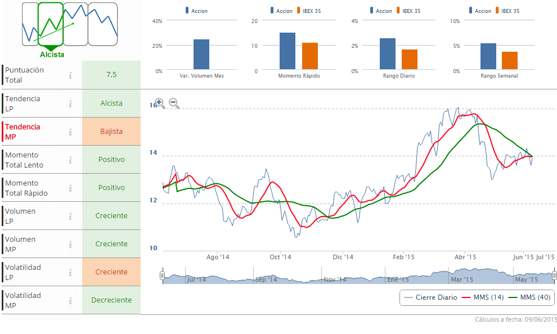Click the 7,5 Puntuación Total score cell
Image resolution: width=557 pixels, height=334 pixels.
(x=111, y=75)
